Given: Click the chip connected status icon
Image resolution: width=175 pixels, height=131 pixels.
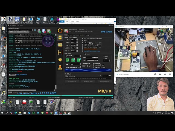Looking at the screenshot, I should point(49,31).
